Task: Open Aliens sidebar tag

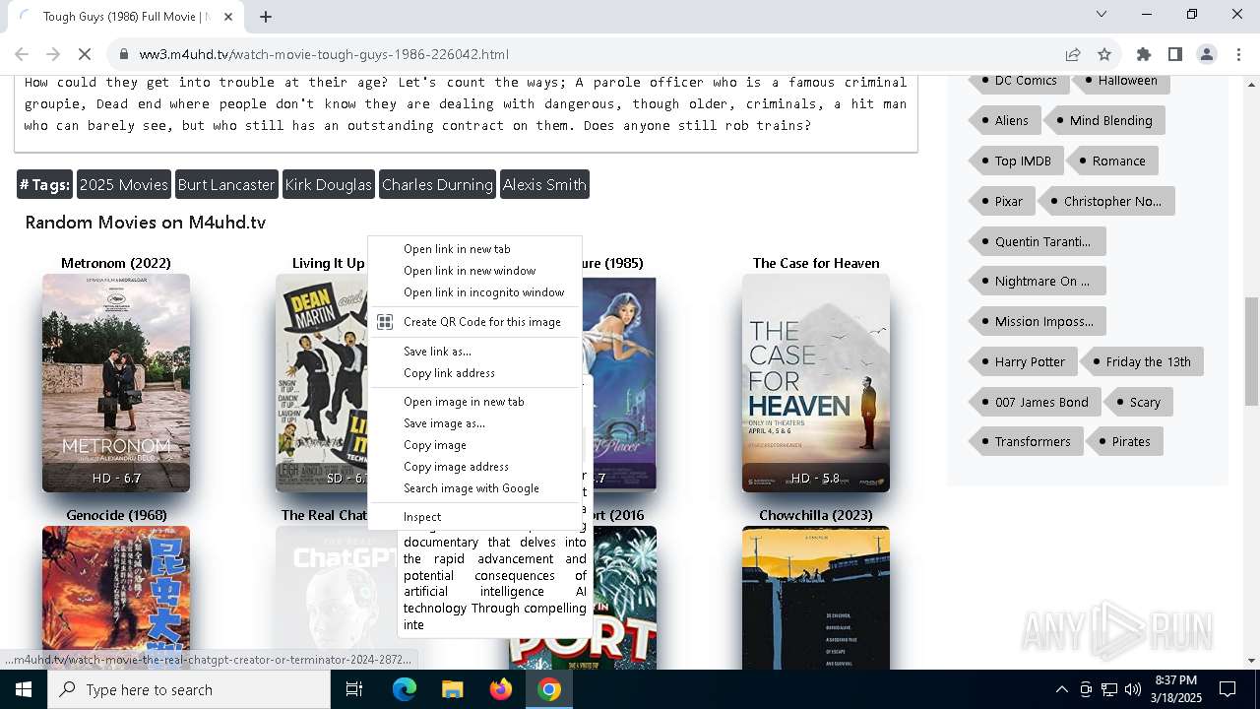Action: (1005, 120)
